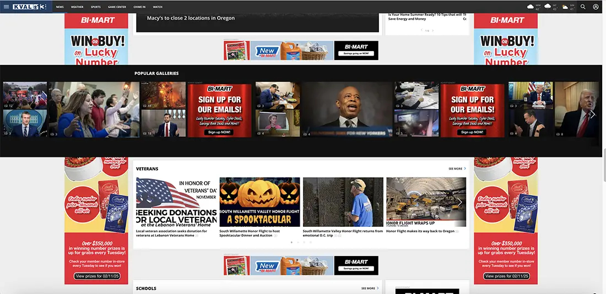Open gallery of man writing at office desk

click(x=278, y=95)
